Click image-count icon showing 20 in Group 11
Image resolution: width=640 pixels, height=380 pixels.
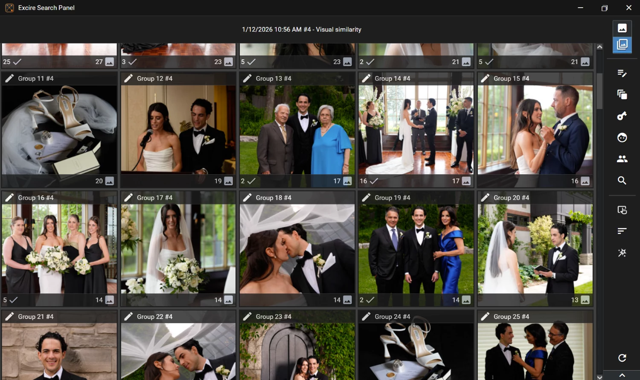point(110,181)
